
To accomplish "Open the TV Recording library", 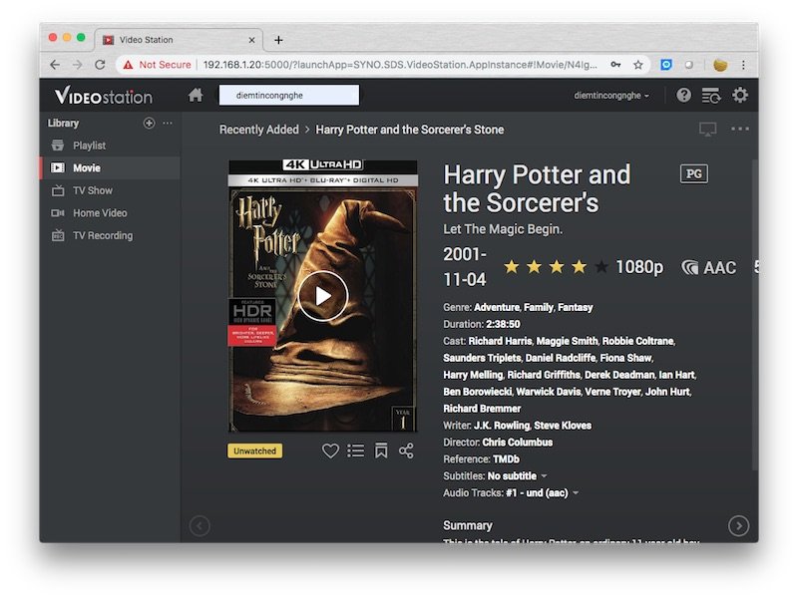I will click(110, 235).
